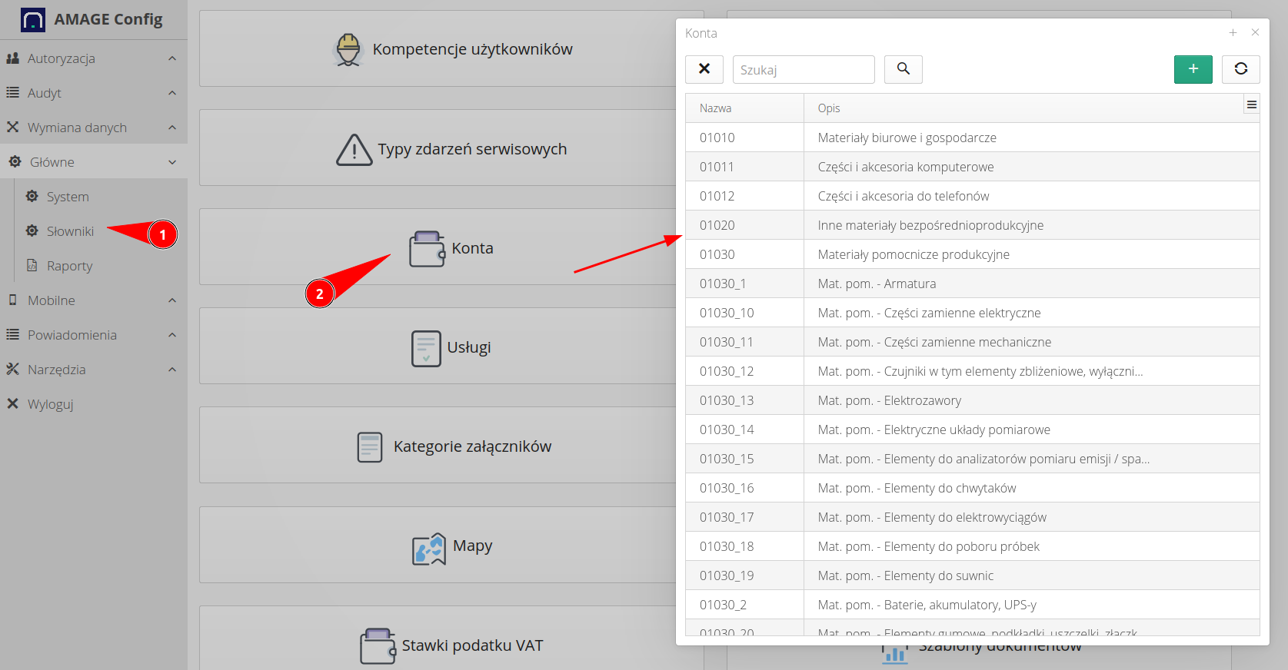Clear search with the X button
The image size is (1288, 670).
pos(704,69)
